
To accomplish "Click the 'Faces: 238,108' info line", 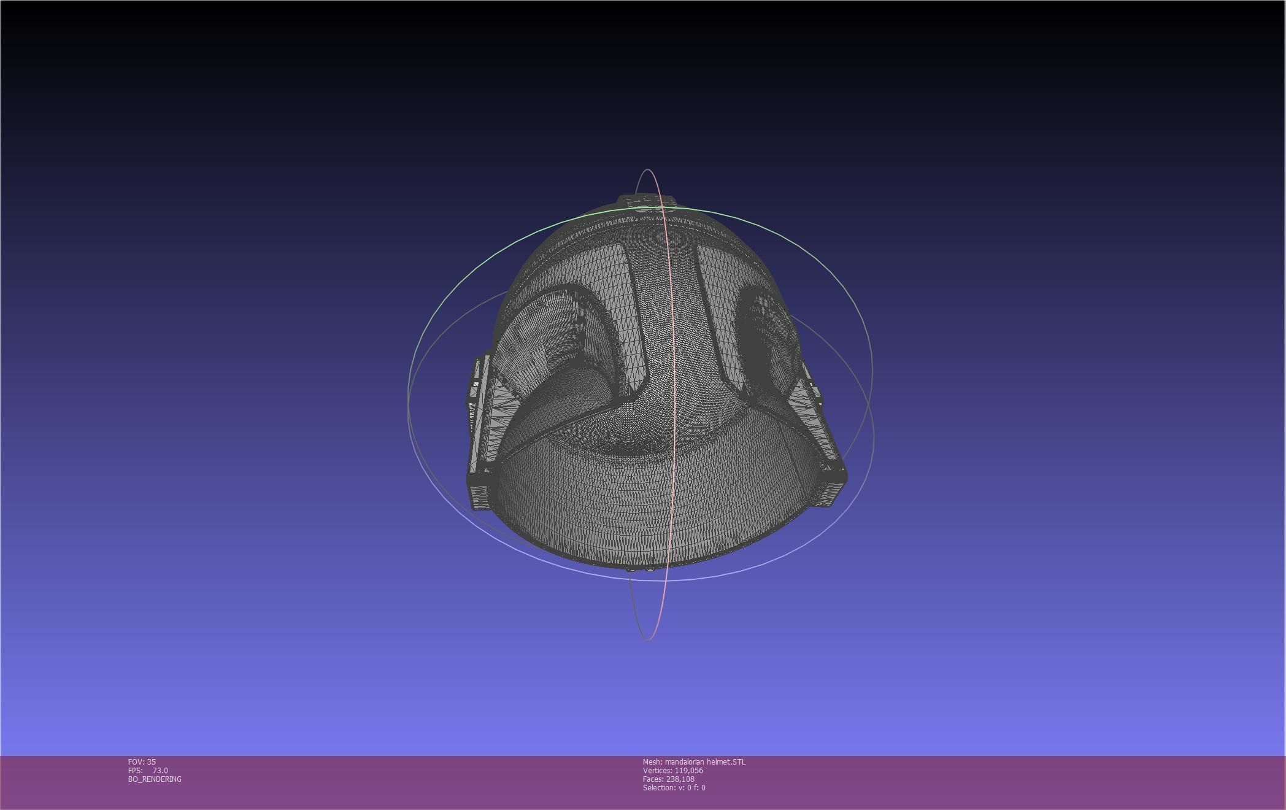I will tap(668, 779).
